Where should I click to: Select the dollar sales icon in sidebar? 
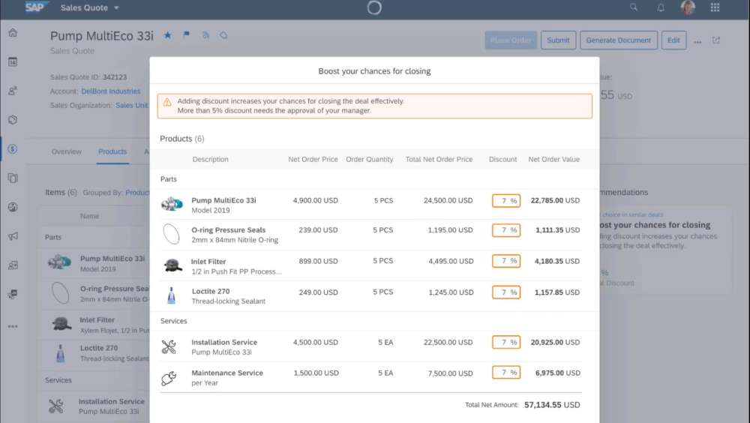click(x=13, y=148)
